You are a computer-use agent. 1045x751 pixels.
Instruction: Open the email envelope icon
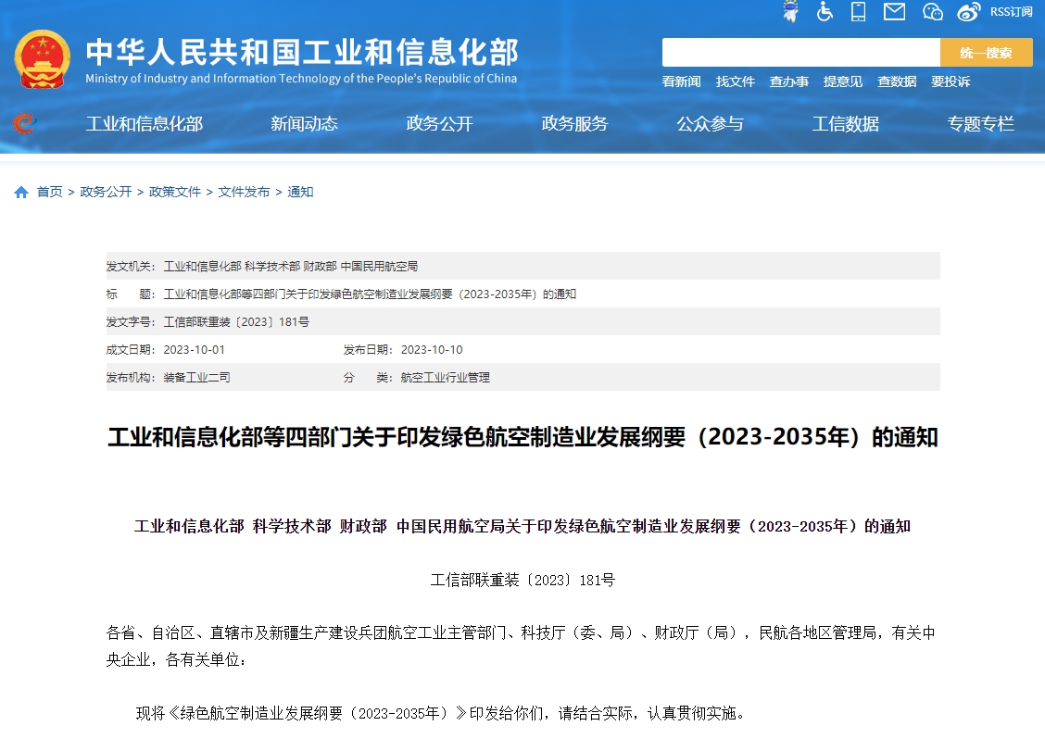click(894, 11)
